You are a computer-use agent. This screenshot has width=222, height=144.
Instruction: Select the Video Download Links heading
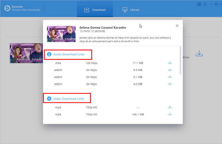[69, 99]
